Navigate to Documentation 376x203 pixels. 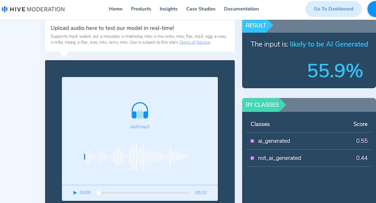[241, 9]
